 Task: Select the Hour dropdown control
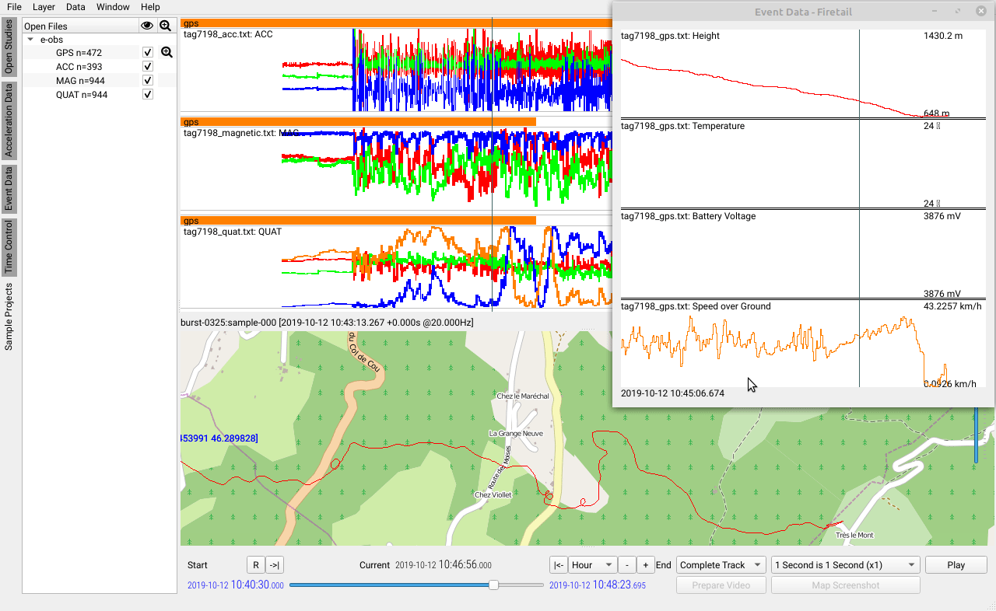[x=592, y=564]
